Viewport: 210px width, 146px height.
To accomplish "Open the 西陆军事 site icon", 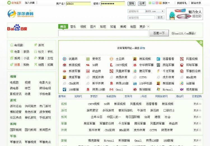I will 158,65.
